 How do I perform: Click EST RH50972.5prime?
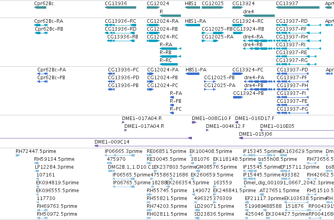pyautogui.click(x=42, y=218)
